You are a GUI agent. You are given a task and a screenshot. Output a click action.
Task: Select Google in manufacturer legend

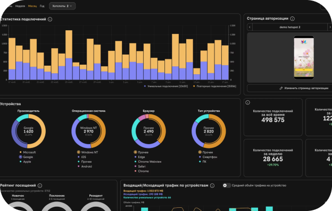pos(26,157)
